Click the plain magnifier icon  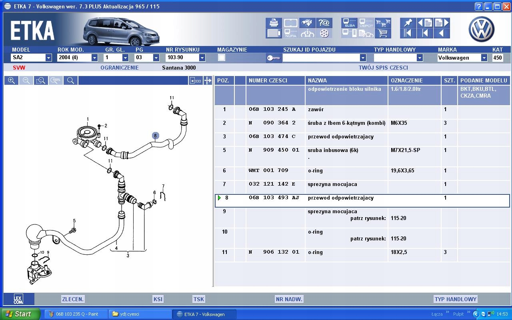[x=71, y=80]
